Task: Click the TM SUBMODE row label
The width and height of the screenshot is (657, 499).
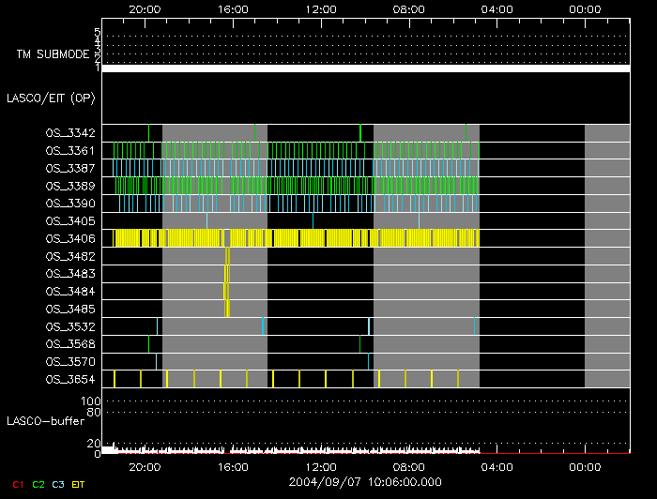Action: pyautogui.click(x=53, y=54)
